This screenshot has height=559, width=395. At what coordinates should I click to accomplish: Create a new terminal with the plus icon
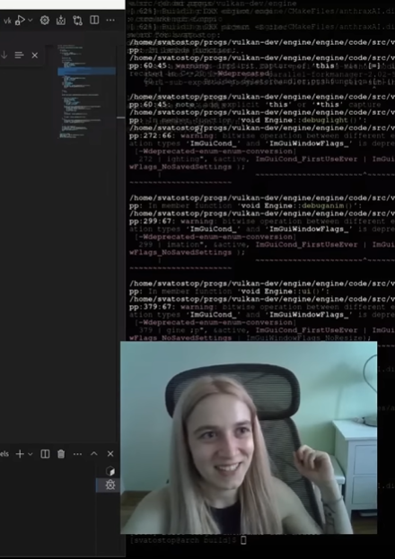(20, 454)
